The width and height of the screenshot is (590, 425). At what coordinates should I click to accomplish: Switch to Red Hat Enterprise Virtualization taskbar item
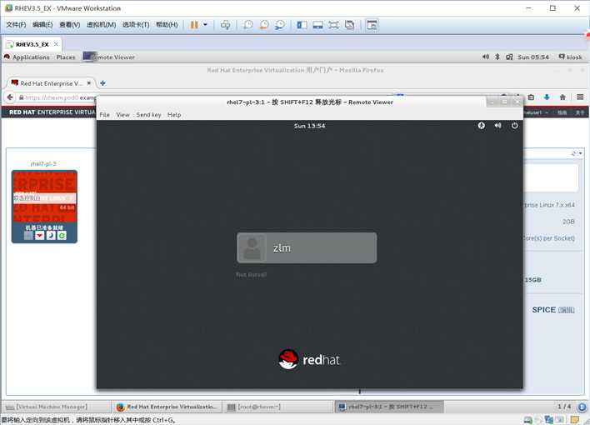tap(167, 407)
